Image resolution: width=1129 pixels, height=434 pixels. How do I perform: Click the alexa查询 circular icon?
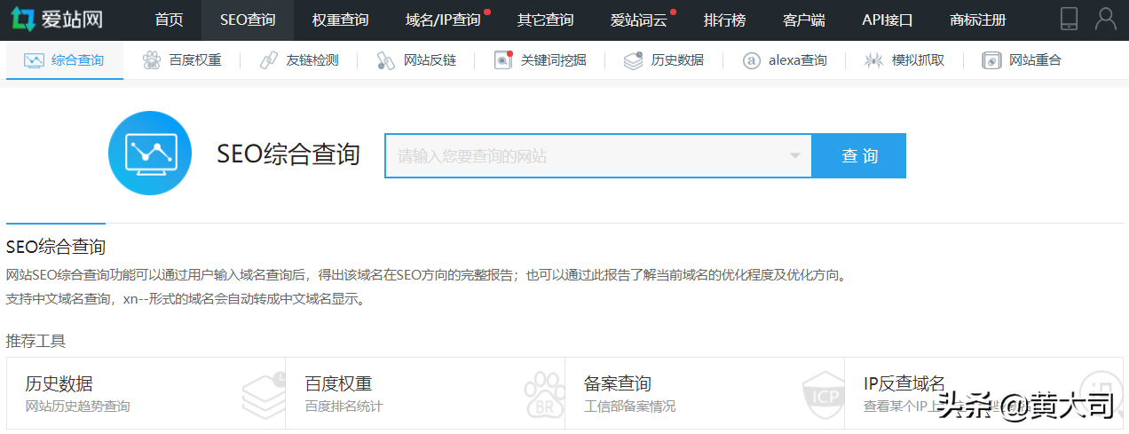tap(751, 60)
